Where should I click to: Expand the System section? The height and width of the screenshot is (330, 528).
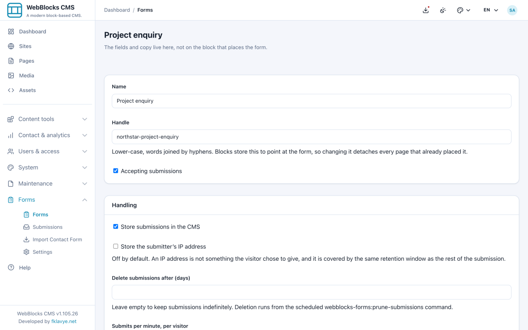(x=47, y=167)
